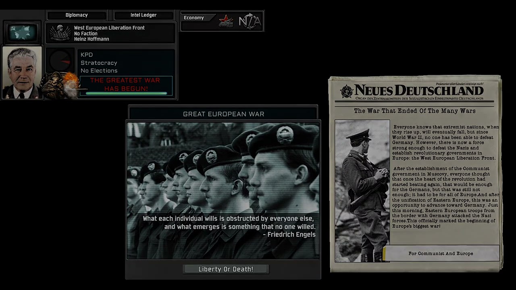The image size is (516, 290).
Task: Click 'The War That Ended Of The Many Wars' headline
Action: (415, 111)
